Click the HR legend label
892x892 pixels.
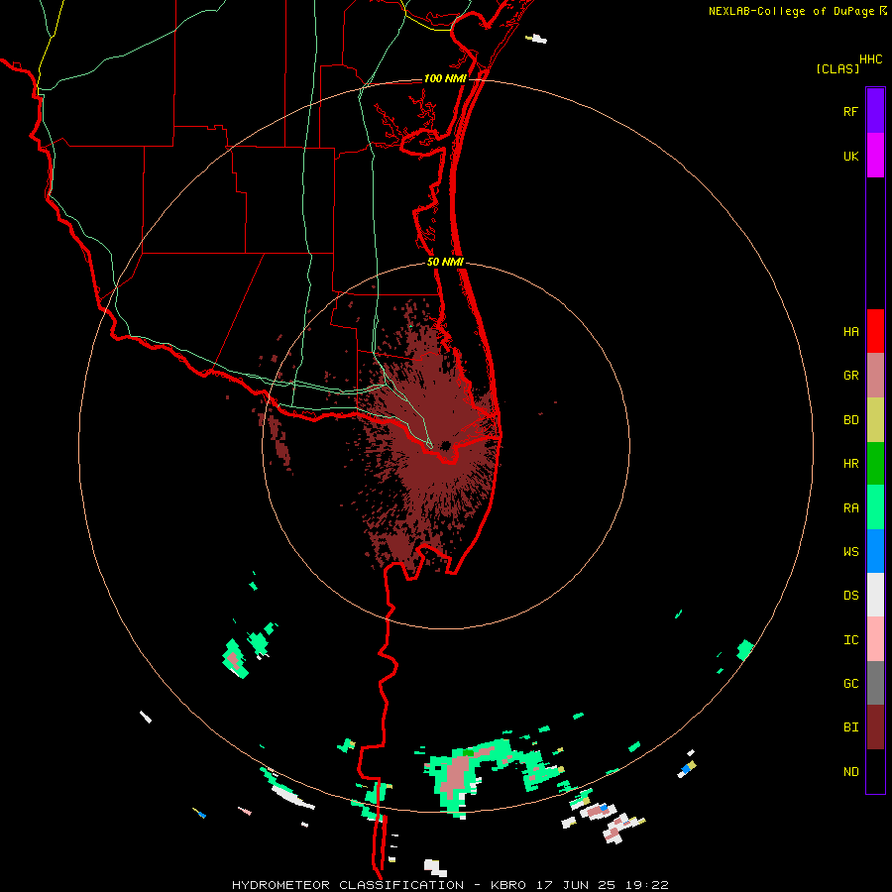coord(850,464)
